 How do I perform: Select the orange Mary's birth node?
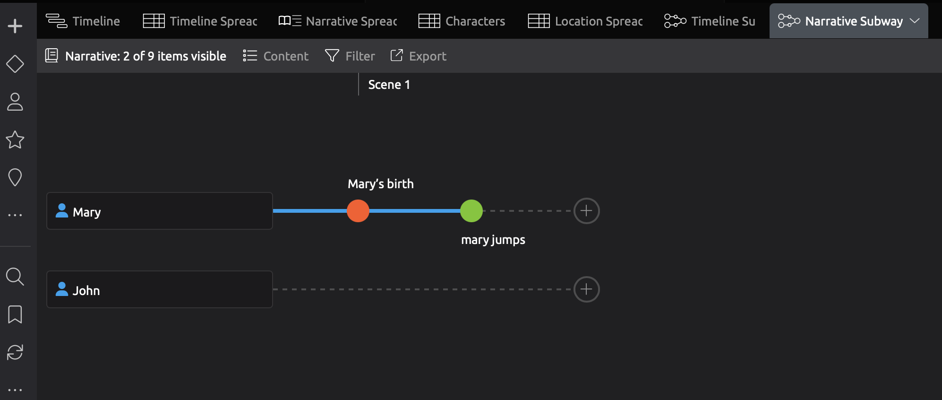pyautogui.click(x=358, y=211)
